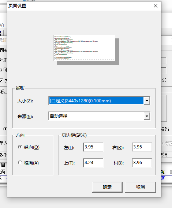Toggle the checkbox behind the dialog's left edge

1,80
